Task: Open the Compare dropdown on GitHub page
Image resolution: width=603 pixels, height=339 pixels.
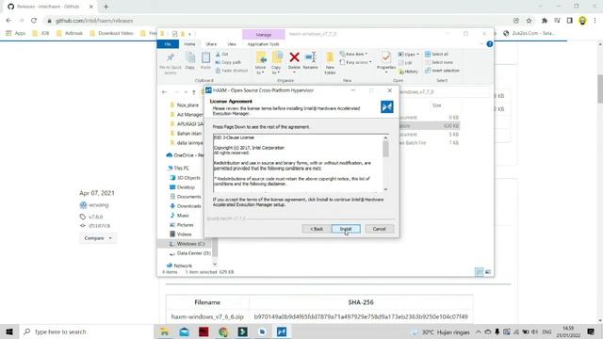Action: click(x=98, y=238)
